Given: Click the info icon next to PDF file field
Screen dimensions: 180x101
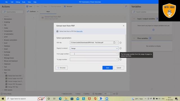Looking at the screenshot, I should pos(120,43).
